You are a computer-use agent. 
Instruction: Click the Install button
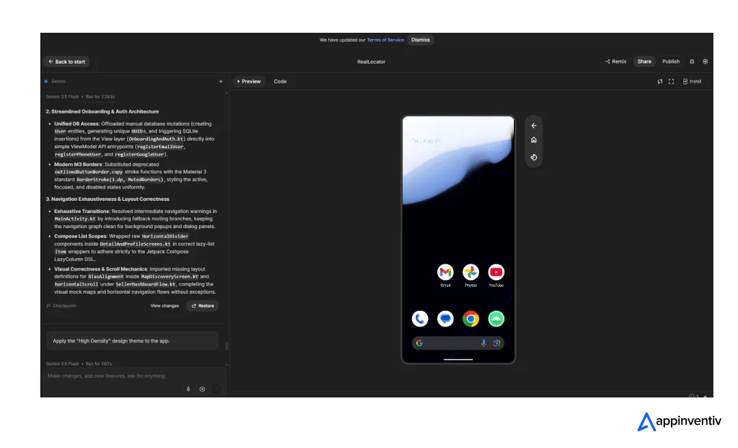pos(692,81)
